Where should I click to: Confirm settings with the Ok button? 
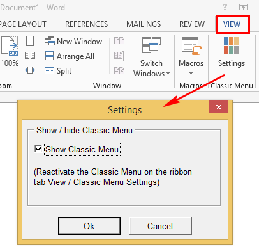coord(89,226)
